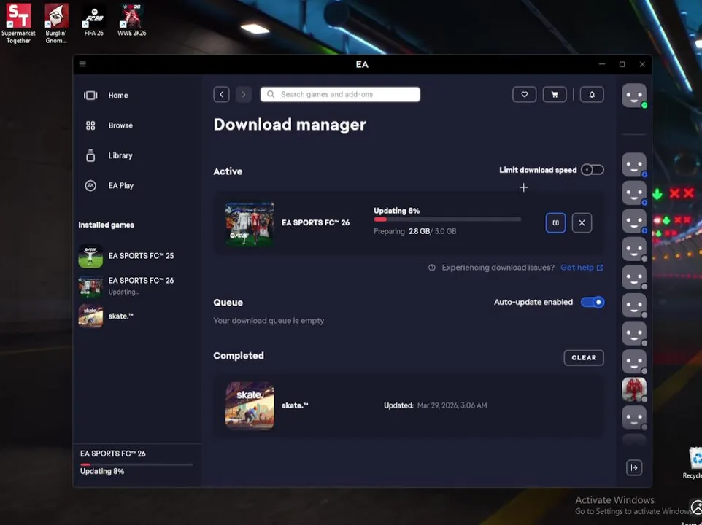This screenshot has height=525, width=702.
Task: Click the skate. title in Completed
Action: click(x=295, y=405)
